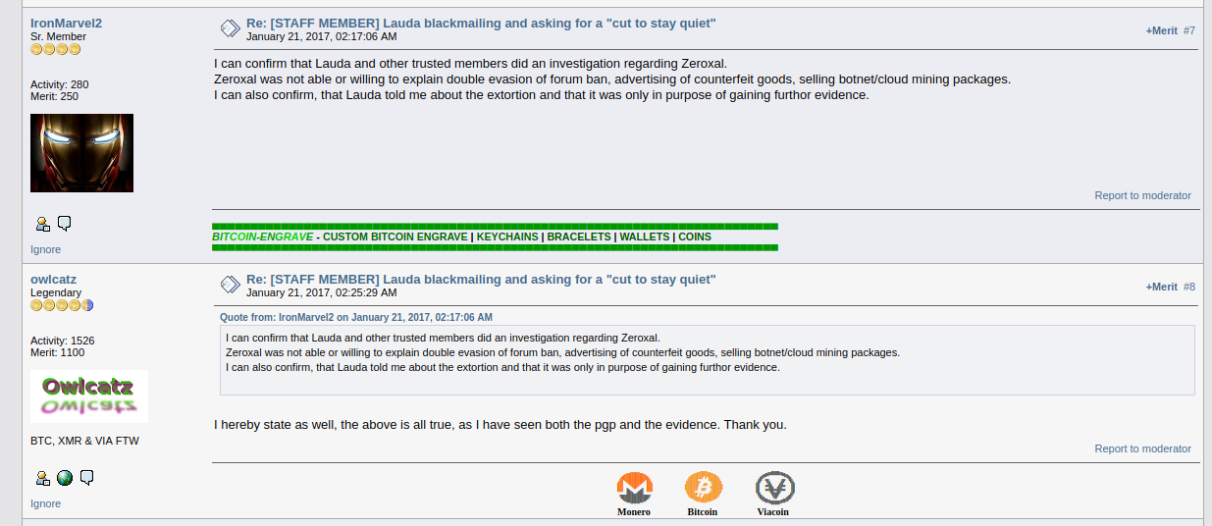Open BITCOIN-ENGRAVE signature link
The width and height of the screenshot is (1212, 526).
[262, 237]
